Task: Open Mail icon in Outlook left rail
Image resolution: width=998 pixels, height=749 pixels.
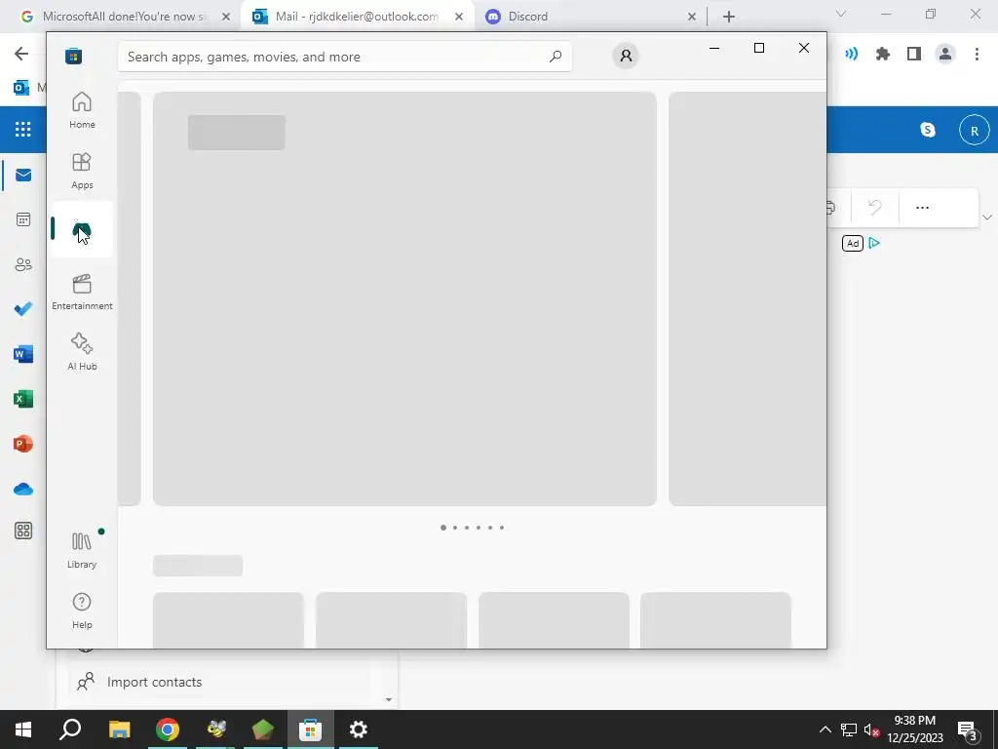Action: 23,176
